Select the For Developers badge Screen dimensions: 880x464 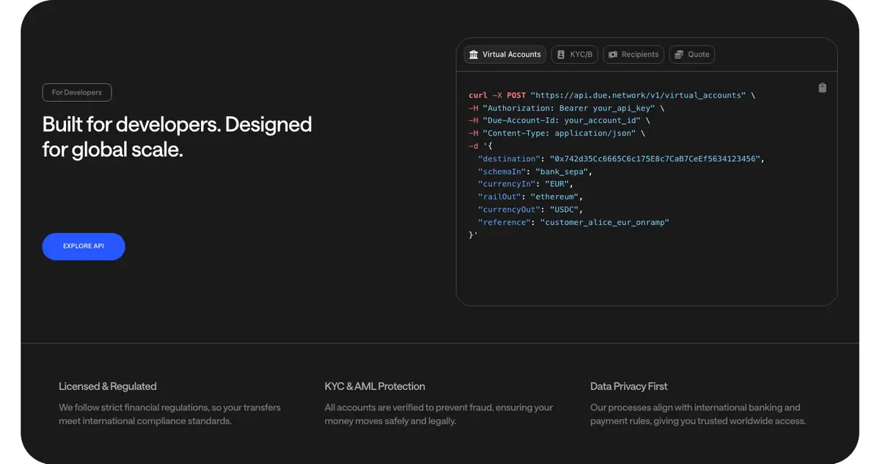click(x=77, y=92)
